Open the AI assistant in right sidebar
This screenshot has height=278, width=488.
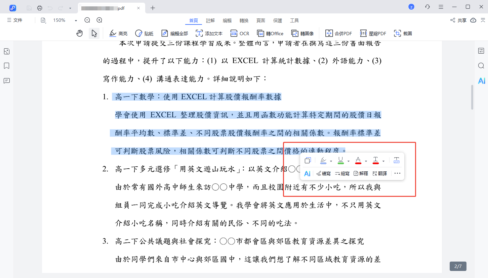click(481, 80)
